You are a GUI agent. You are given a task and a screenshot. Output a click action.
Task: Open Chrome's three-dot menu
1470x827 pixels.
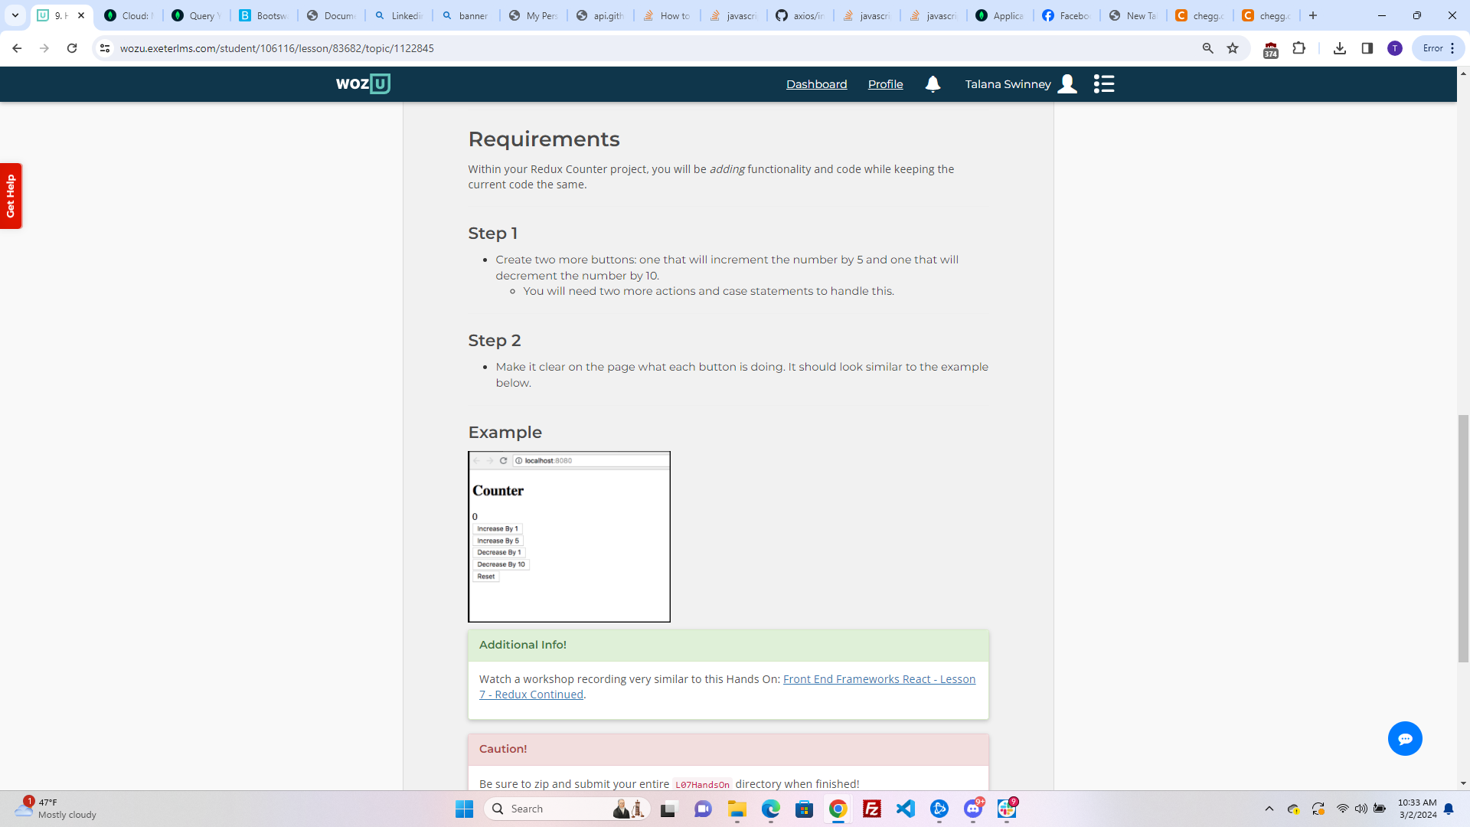click(x=1452, y=48)
